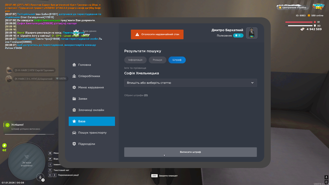Click the Зв'язок втрачено minimap
Image resolution: width=329 pixels, height=185 pixels.
(27, 161)
